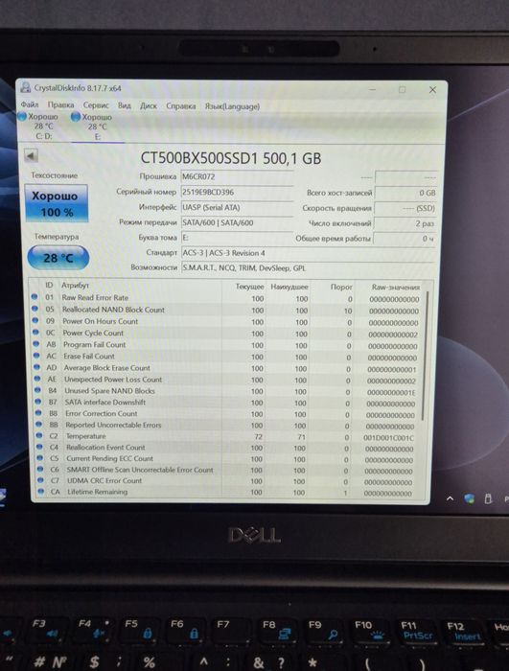Select the Power On Hours Count row
509x671 pixels.
coord(226,322)
